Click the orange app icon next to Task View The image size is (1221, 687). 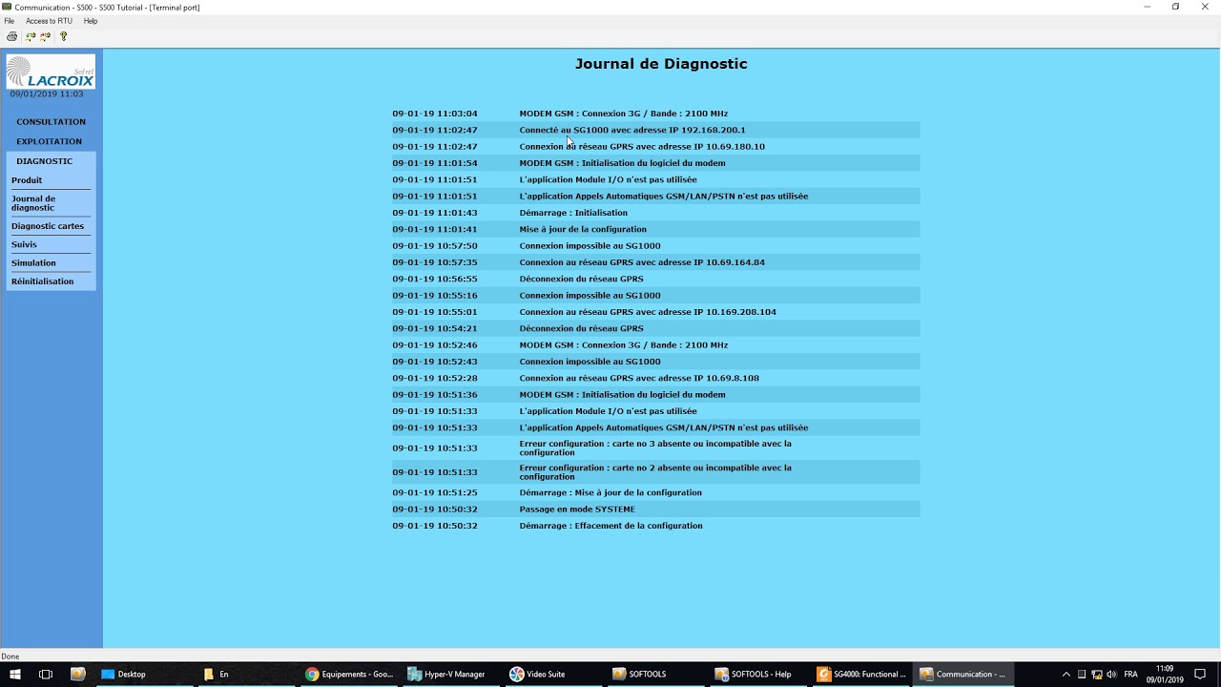78,674
